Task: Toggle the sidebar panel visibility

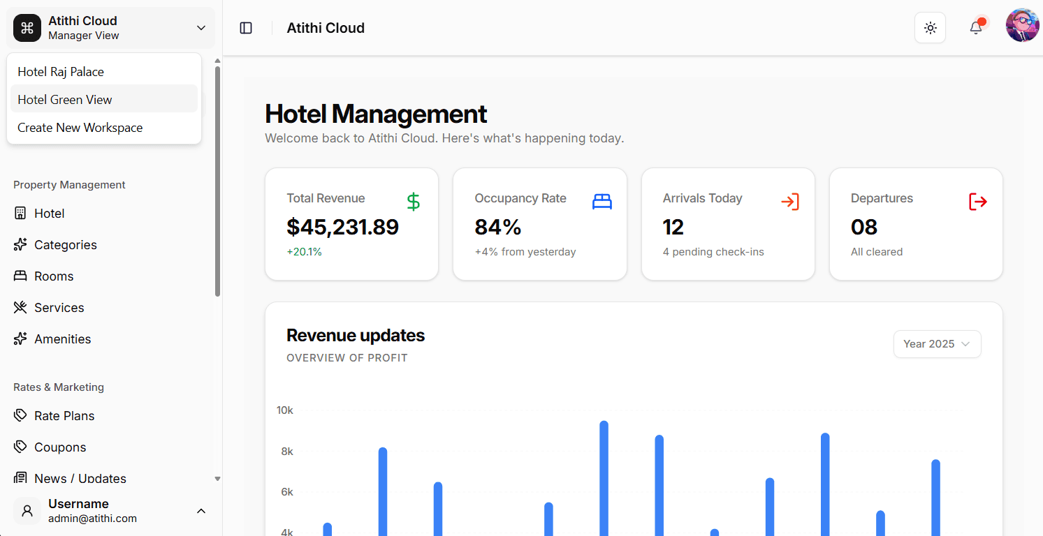Action: pyautogui.click(x=245, y=27)
